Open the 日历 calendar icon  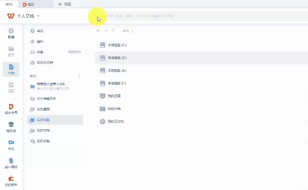point(11,85)
